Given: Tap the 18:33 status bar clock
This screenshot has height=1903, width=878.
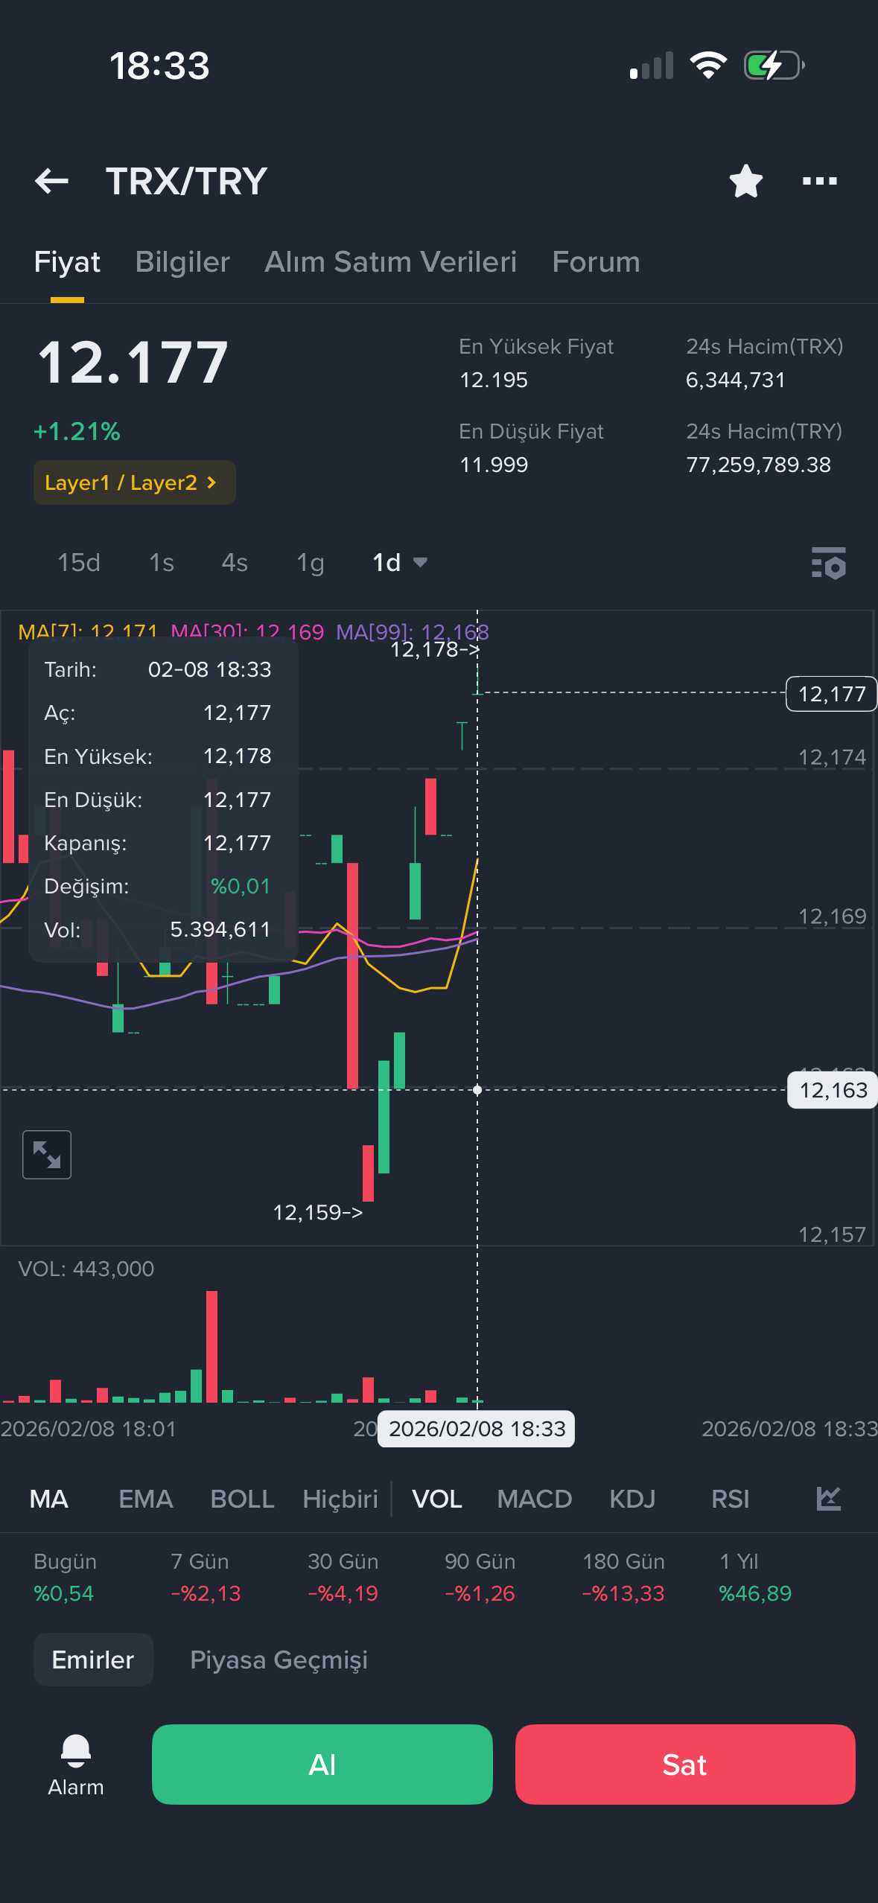Looking at the screenshot, I should click(159, 66).
